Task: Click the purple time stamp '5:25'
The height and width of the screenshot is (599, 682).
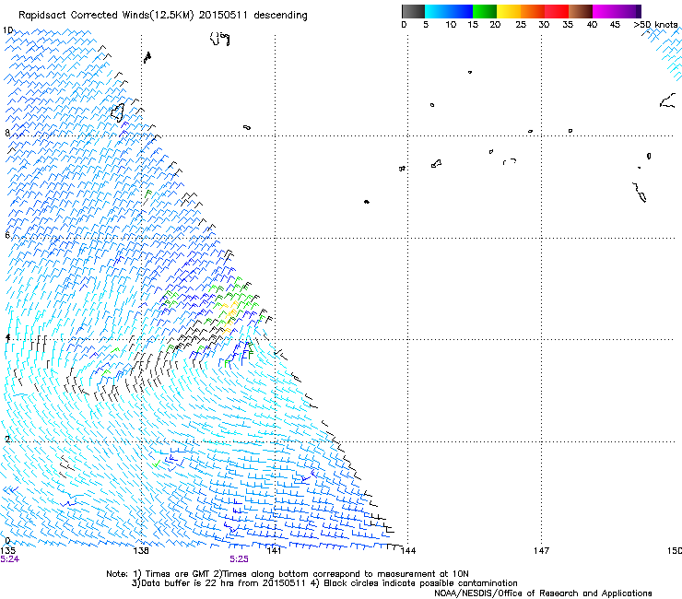Action: 240,559
